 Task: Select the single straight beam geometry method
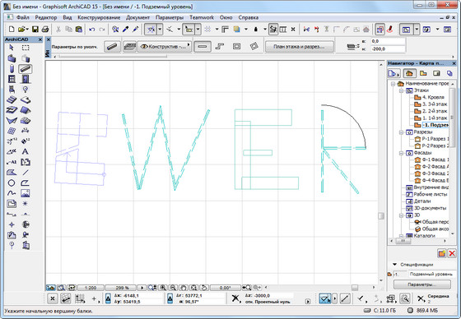point(203,46)
